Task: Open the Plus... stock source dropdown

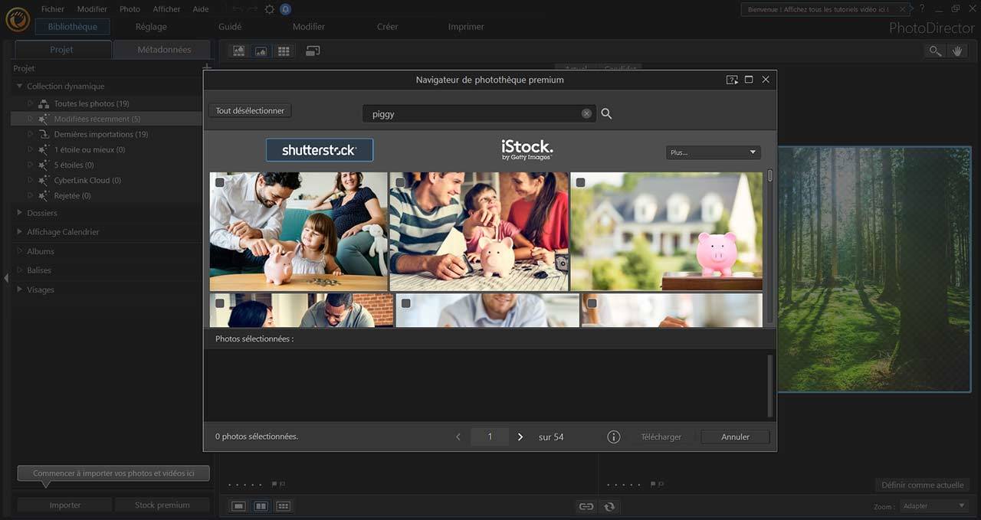Action: (x=713, y=152)
